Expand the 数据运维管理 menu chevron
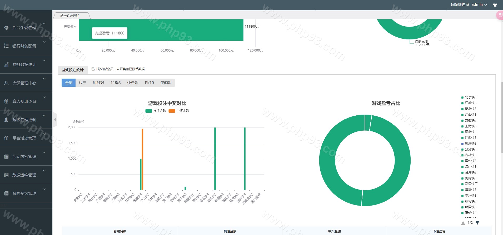Image resolution: width=503 pixels, height=235 pixels. [44, 171]
